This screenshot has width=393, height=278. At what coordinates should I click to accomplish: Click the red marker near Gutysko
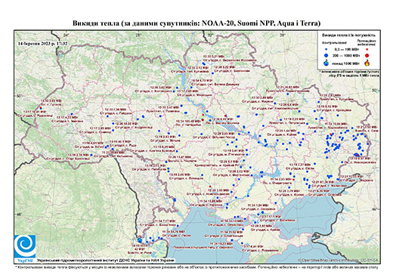point(41,108)
